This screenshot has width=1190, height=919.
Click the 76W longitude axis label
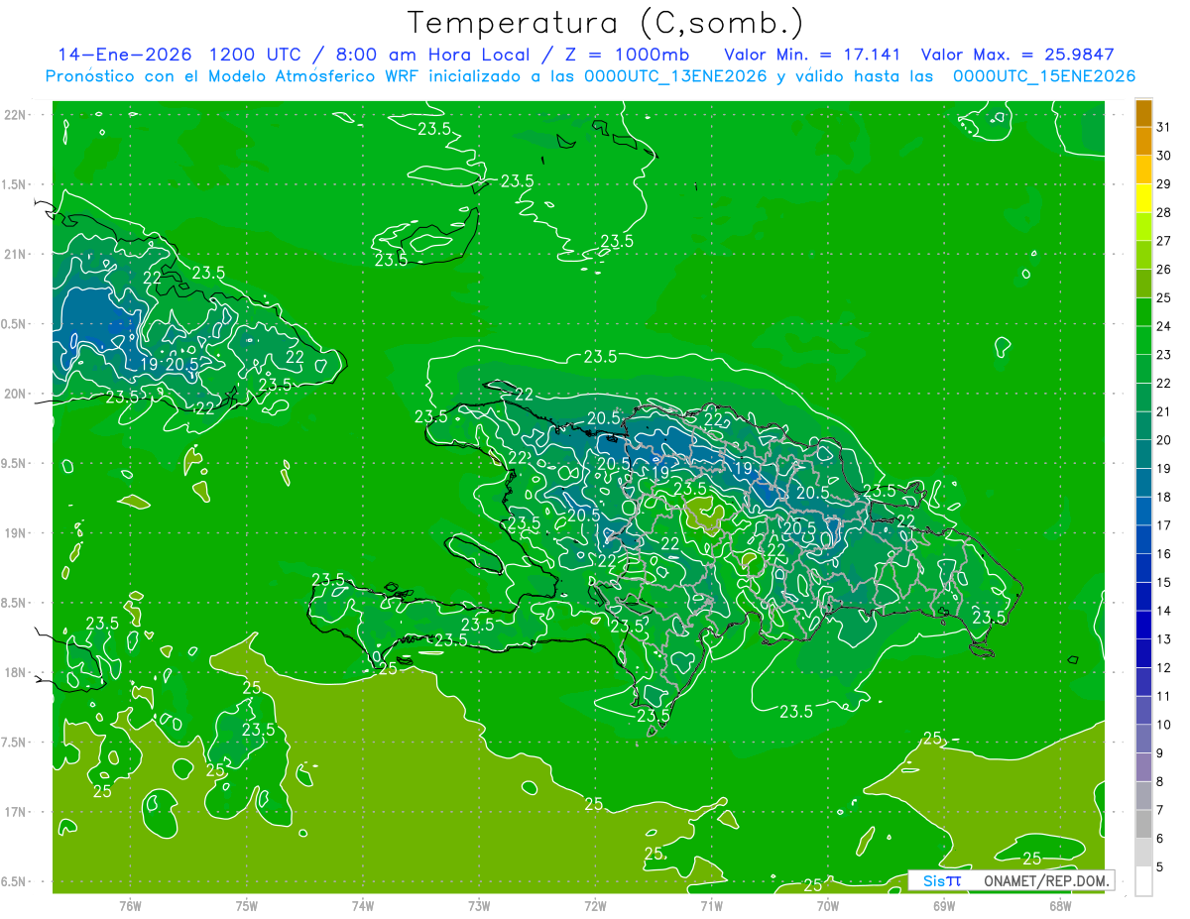click(130, 905)
